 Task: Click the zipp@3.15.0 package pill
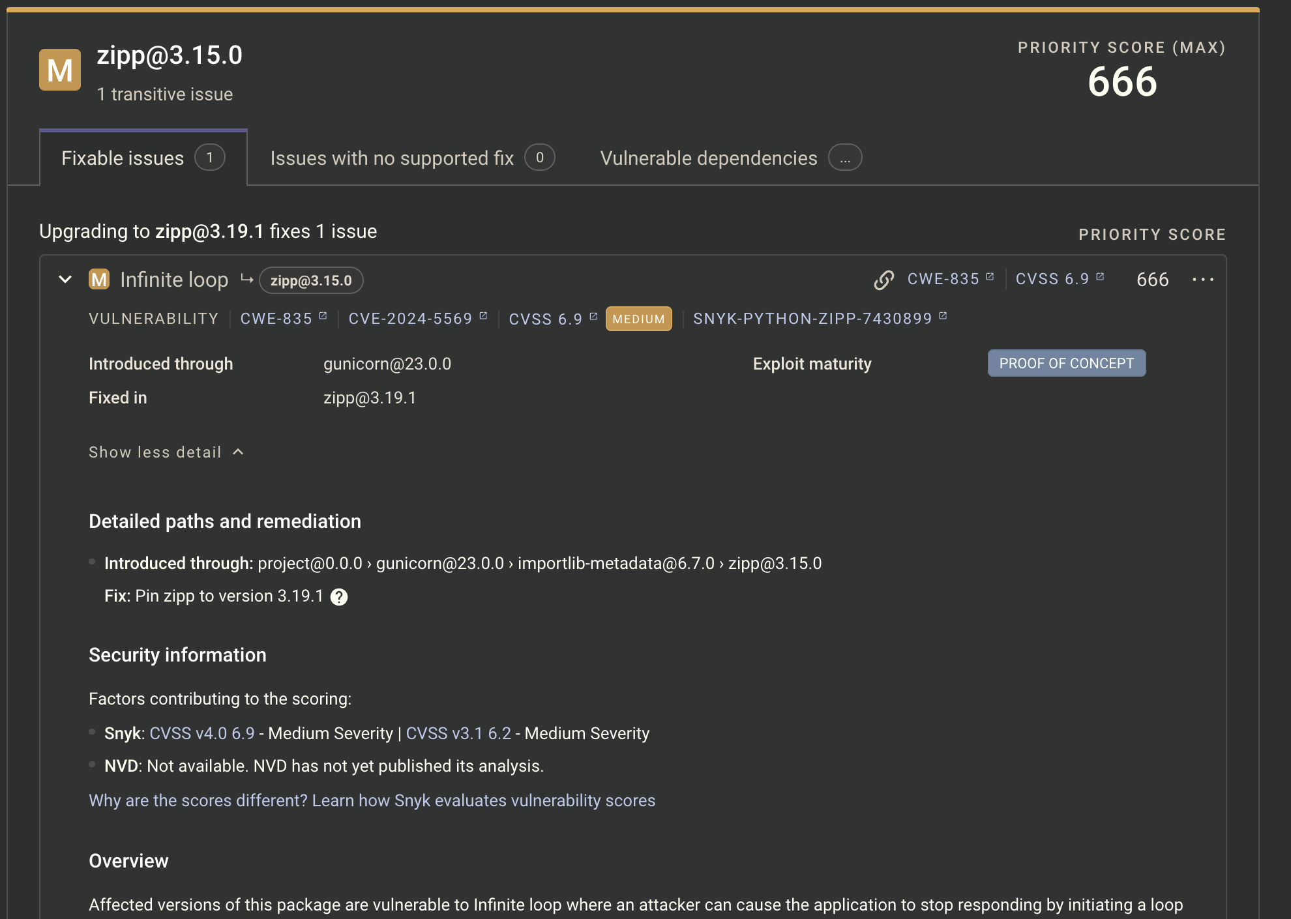click(x=311, y=280)
